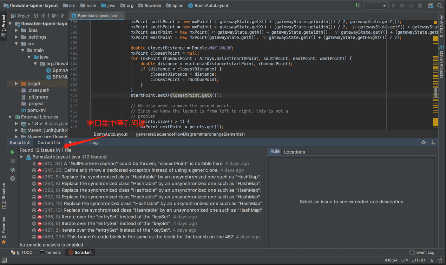Open the Terminal tool window button
This screenshot has width=446, height=265.
(x=50, y=252)
